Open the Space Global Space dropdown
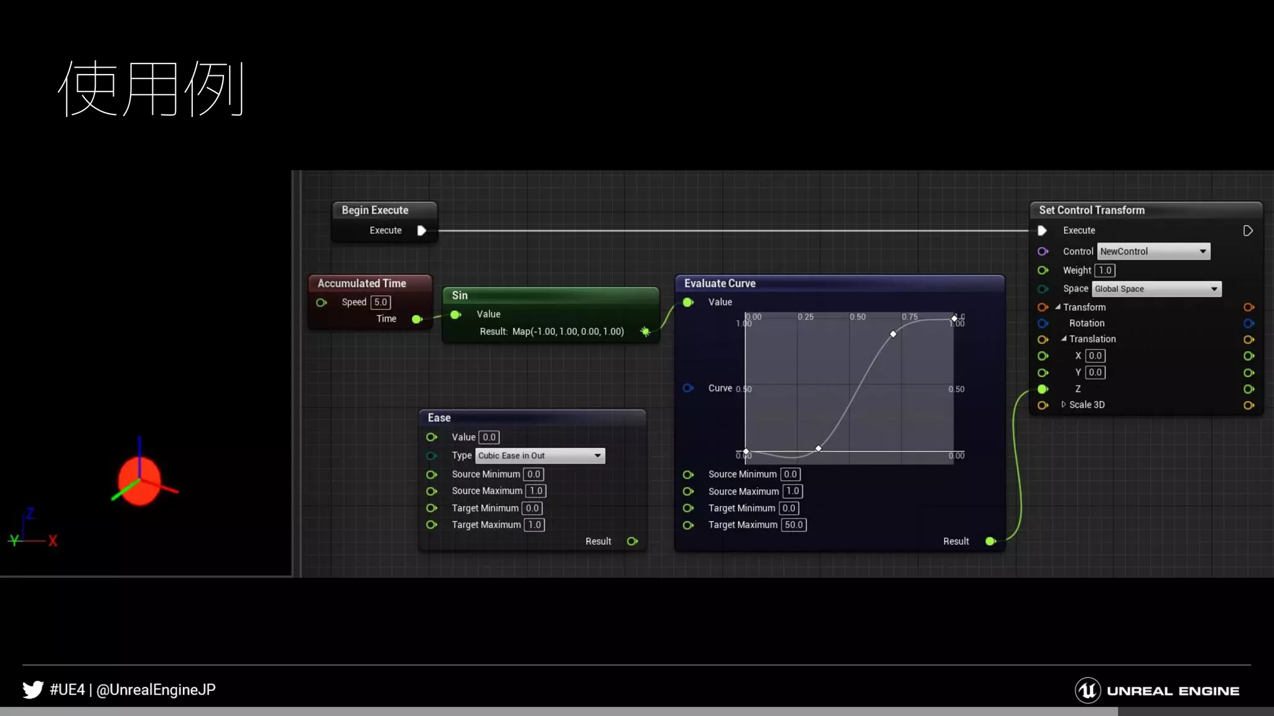Screen dimensions: 1274x716 [x=1156, y=289]
